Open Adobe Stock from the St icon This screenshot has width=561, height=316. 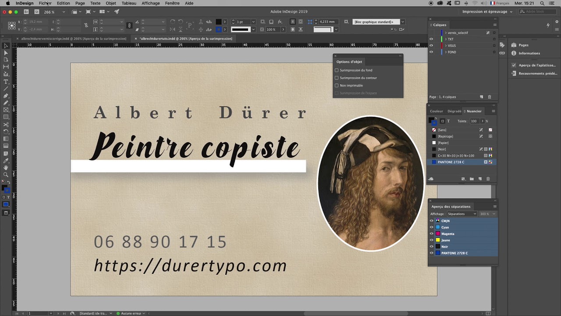point(36,12)
